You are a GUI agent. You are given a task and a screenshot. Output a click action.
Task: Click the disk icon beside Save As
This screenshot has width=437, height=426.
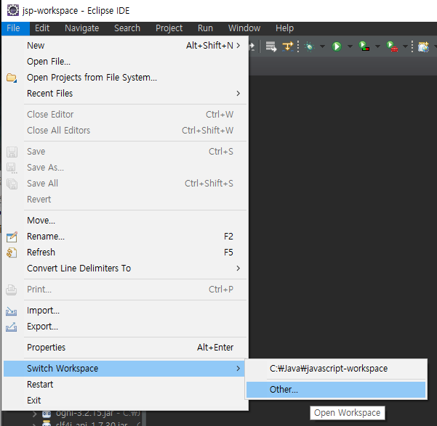[12, 168]
